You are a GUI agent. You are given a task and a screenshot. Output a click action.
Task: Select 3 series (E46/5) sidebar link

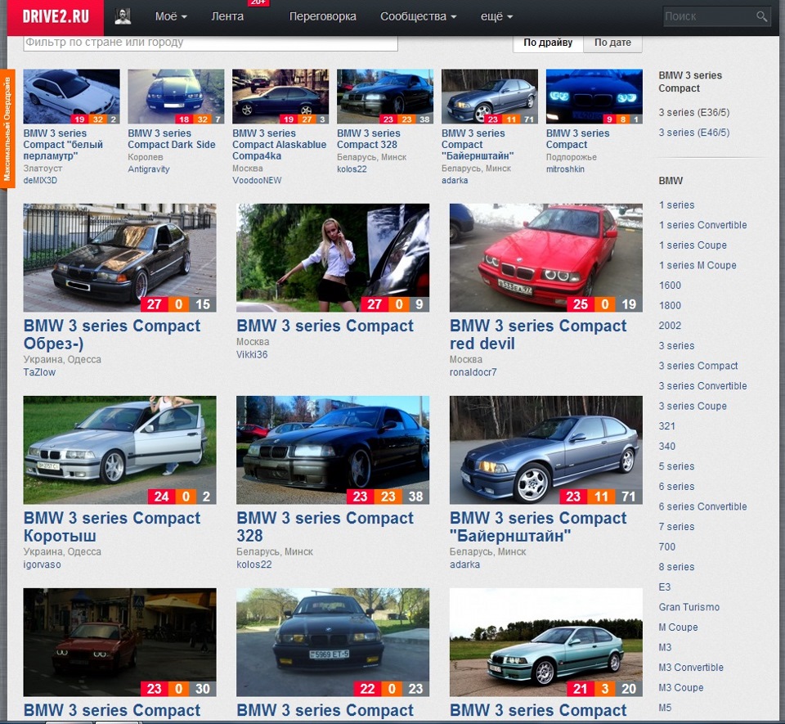click(694, 133)
